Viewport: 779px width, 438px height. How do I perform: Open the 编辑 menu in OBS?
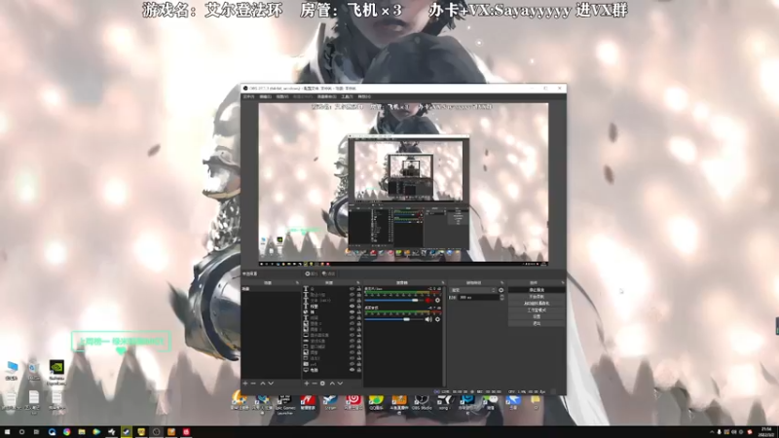(266, 96)
